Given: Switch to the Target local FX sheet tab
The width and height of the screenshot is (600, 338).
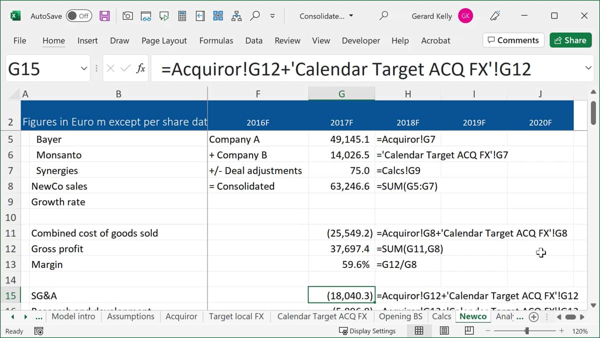Looking at the screenshot, I should 236,316.
